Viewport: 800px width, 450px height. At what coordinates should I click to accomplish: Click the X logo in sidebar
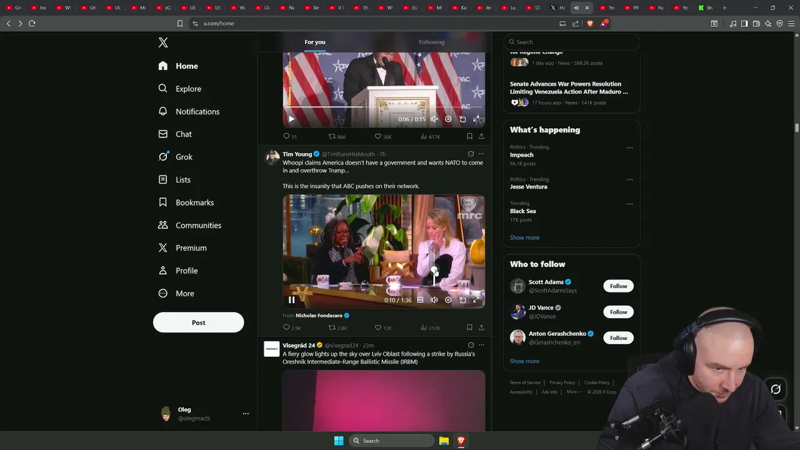[x=163, y=42]
